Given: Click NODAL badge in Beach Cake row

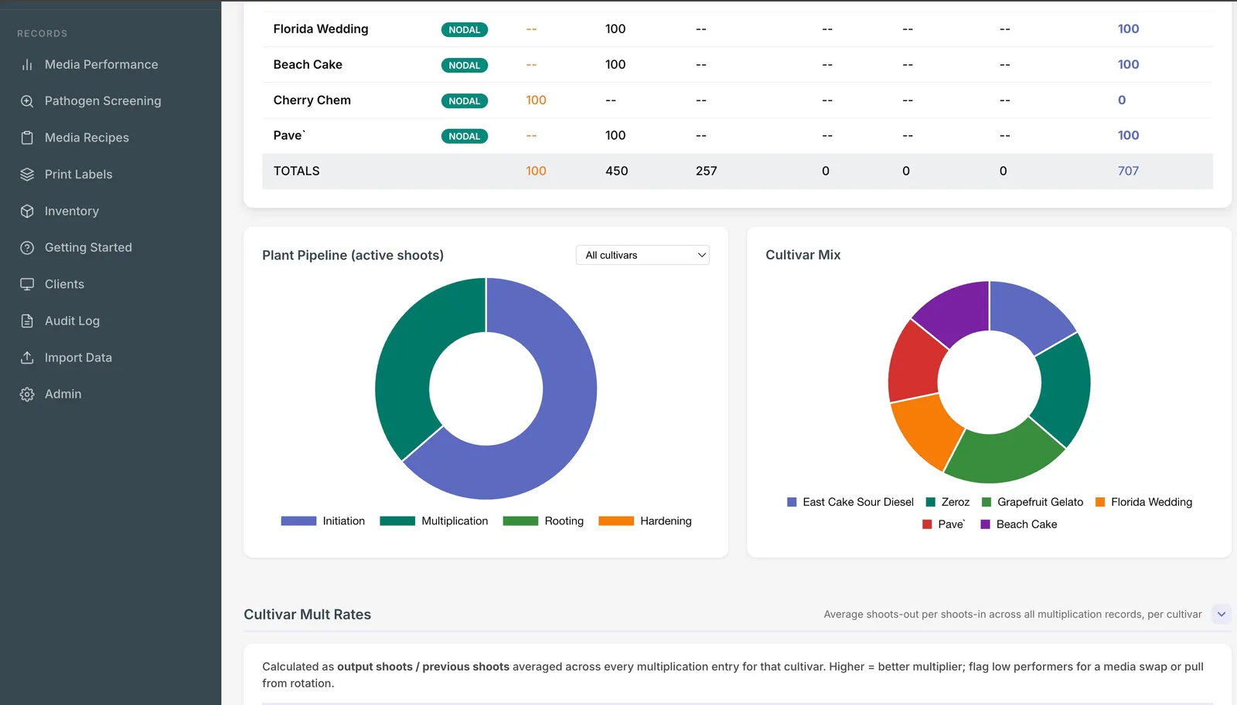Looking at the screenshot, I should pyautogui.click(x=464, y=66).
